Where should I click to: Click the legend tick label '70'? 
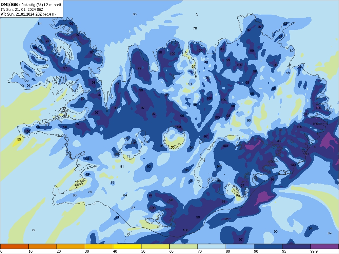[x=200, y=251]
